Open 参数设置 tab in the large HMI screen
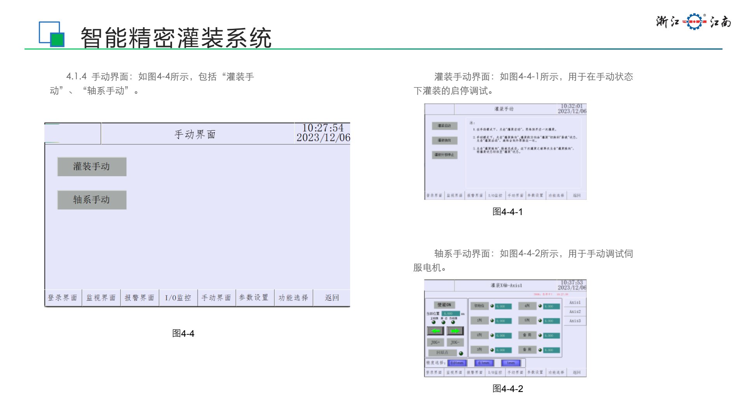 (x=254, y=298)
